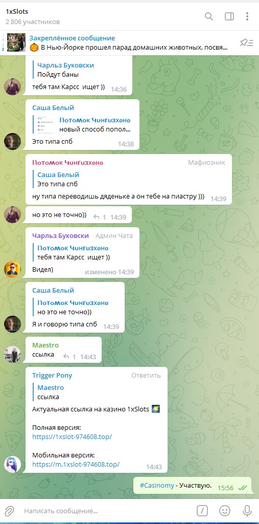
Task: Open chat search magnifier icon
Action: 209,16
